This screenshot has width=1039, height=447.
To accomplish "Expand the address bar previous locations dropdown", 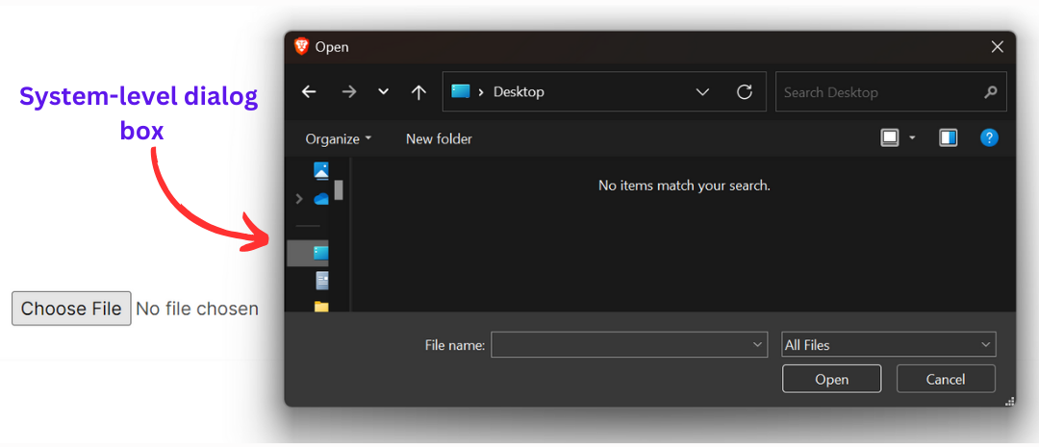I will point(702,92).
